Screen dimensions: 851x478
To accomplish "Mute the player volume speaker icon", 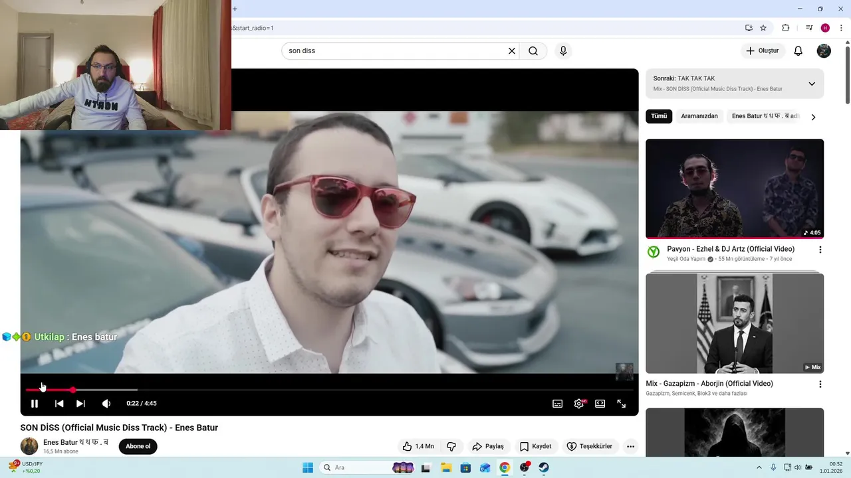I will point(106,404).
